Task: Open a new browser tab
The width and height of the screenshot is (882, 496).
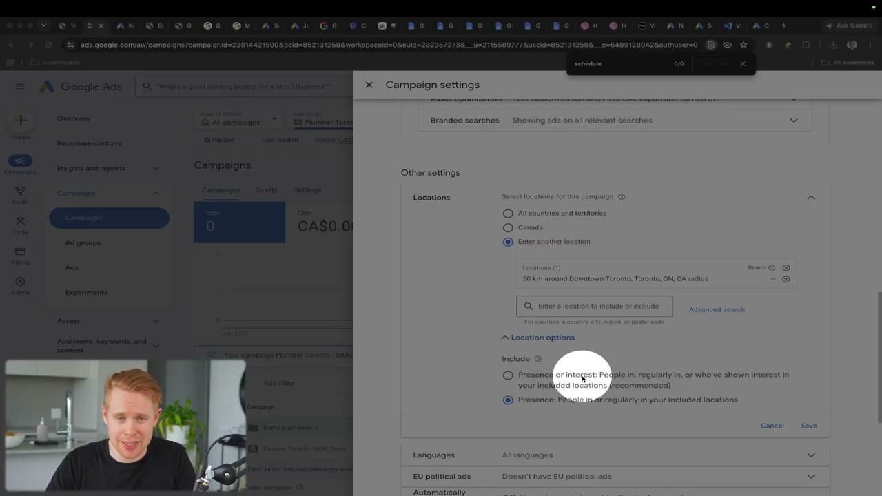Action: [x=783, y=25]
